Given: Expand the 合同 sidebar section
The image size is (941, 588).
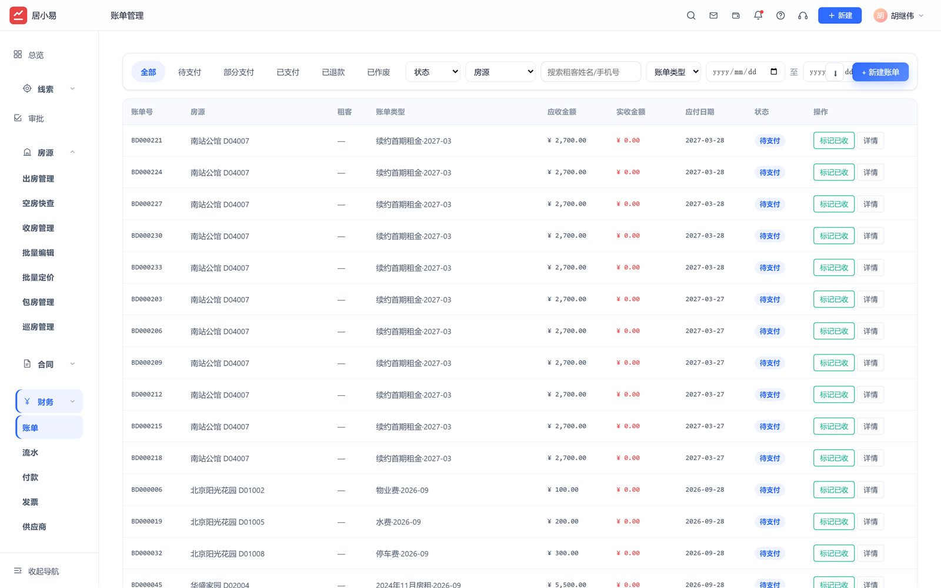Looking at the screenshot, I should [49, 364].
